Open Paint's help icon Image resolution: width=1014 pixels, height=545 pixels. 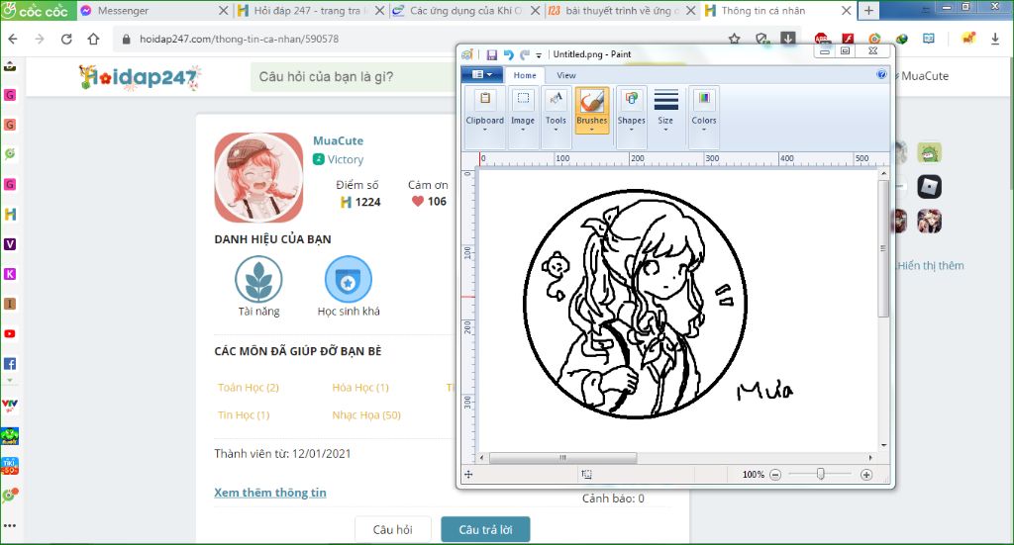[880, 74]
